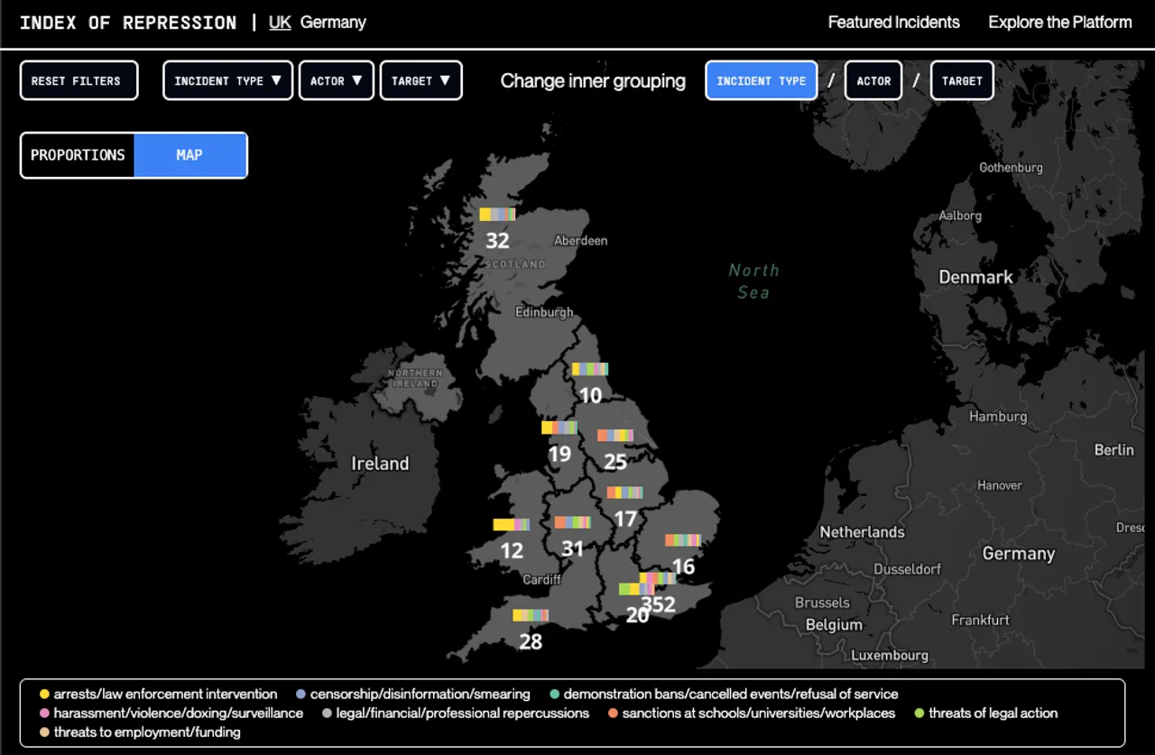Open Explore the Platform
Image resolution: width=1155 pixels, height=755 pixels.
tap(1059, 22)
